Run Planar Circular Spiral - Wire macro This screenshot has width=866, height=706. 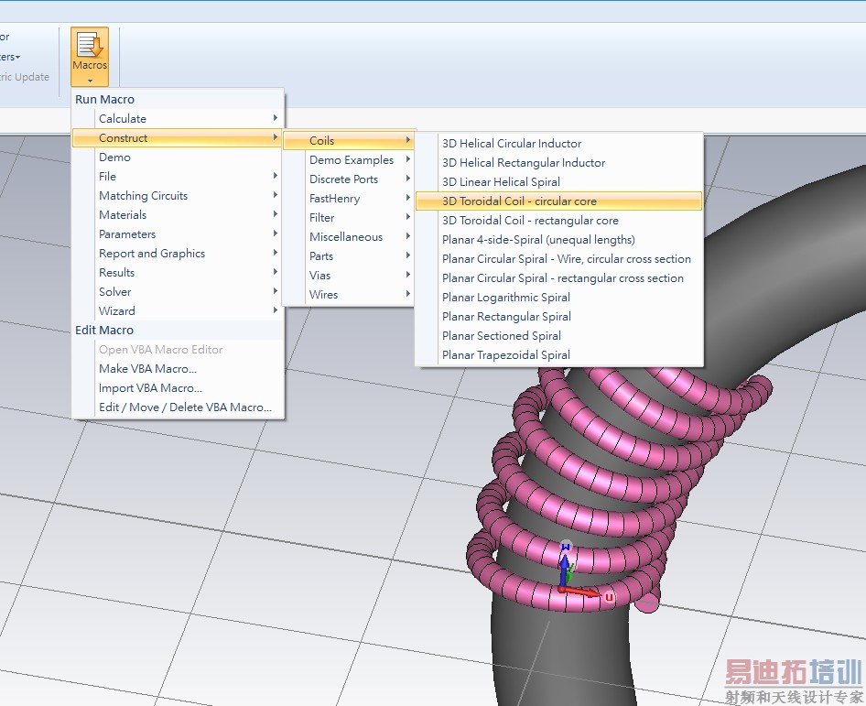[559, 259]
